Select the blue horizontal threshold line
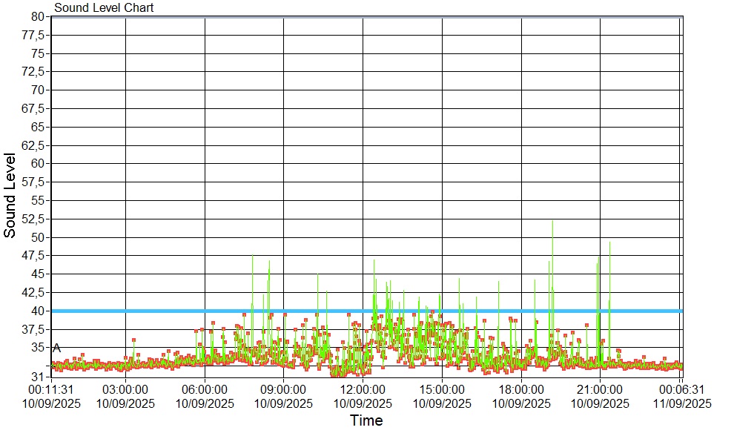734x436 pixels. 445,311
